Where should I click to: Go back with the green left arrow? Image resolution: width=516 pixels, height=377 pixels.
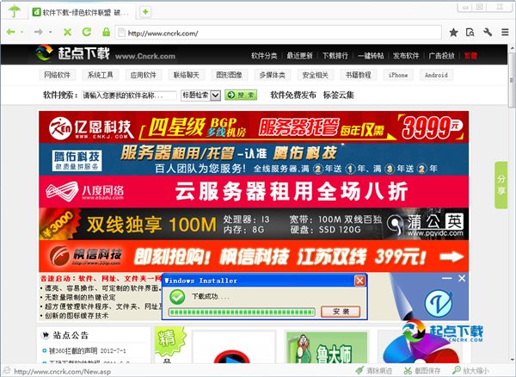11,32
